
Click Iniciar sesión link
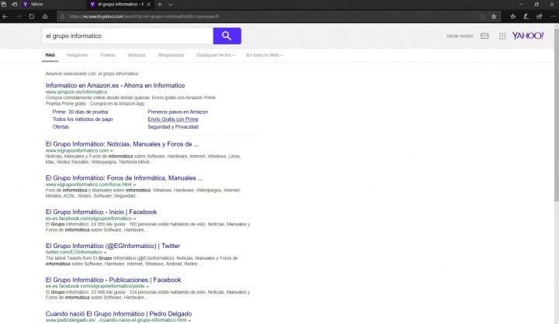pyautogui.click(x=460, y=36)
